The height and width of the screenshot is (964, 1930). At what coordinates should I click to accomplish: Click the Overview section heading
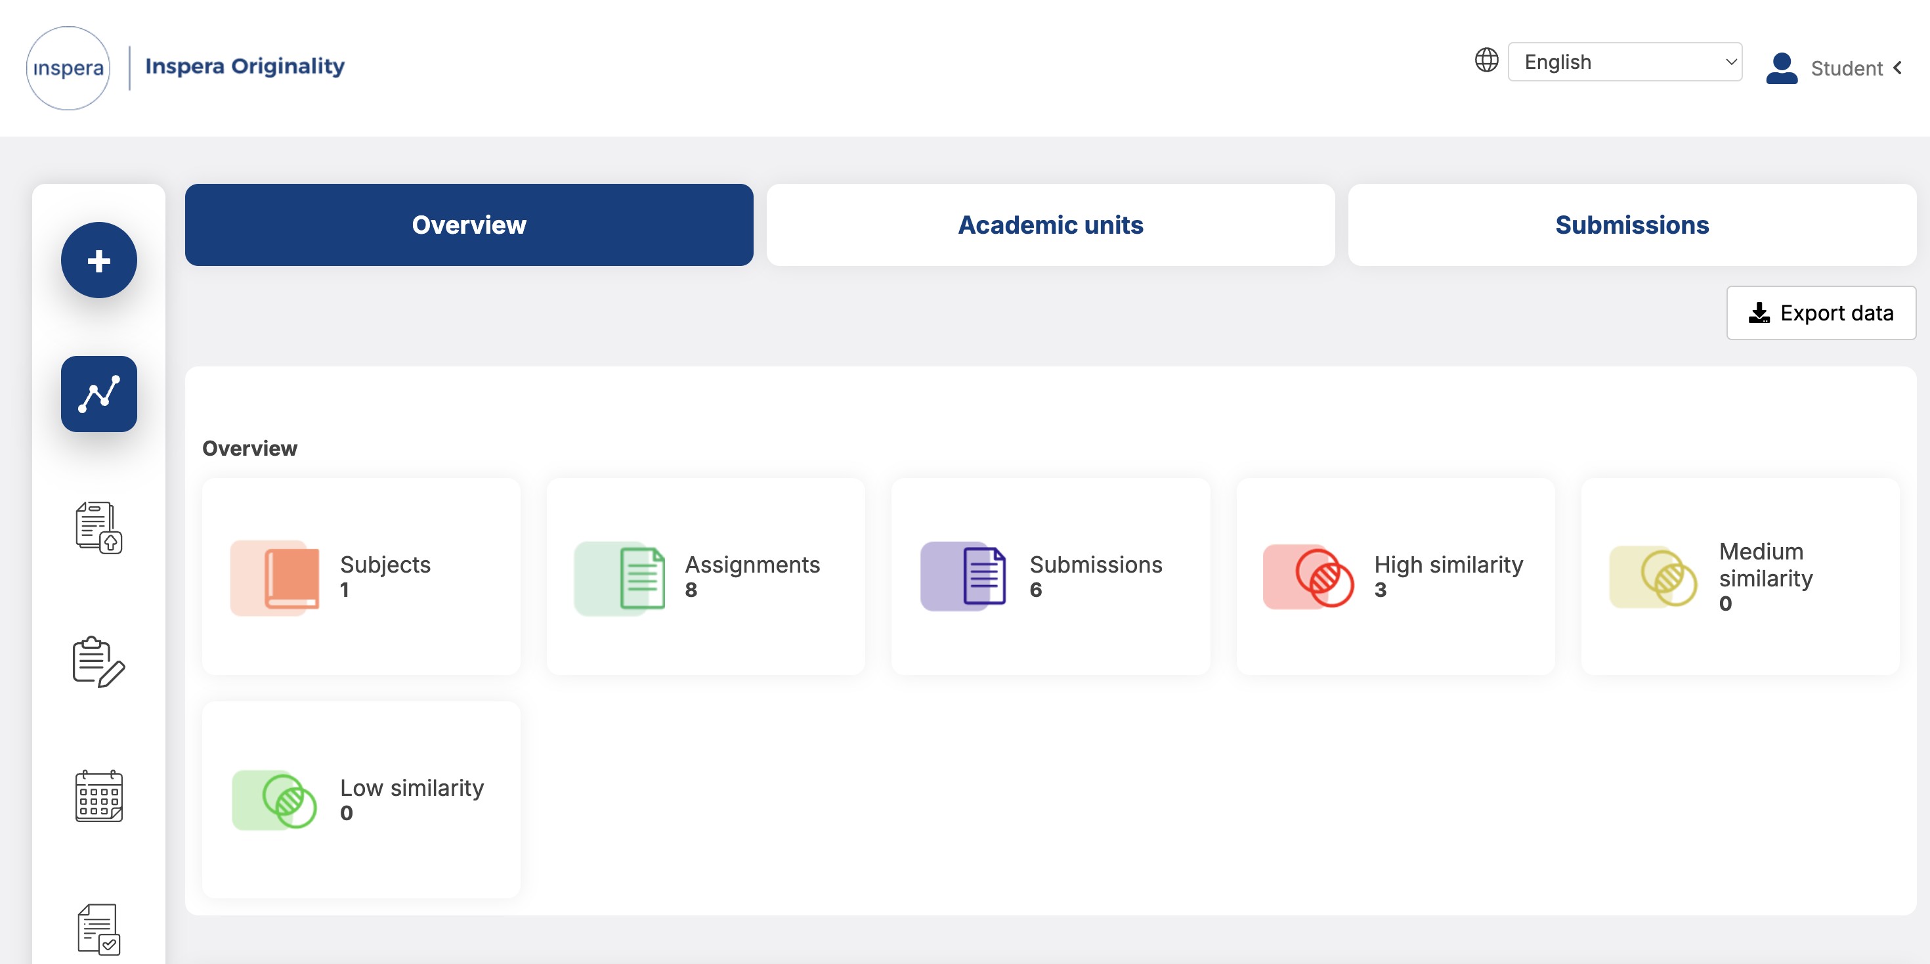(249, 449)
